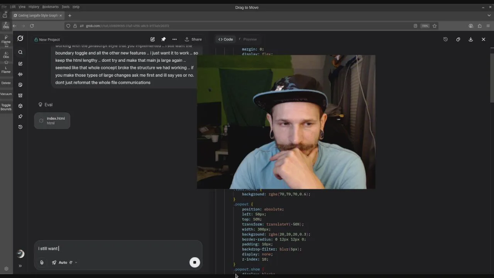Click the code panel vertical scrollbar

click(492, 77)
